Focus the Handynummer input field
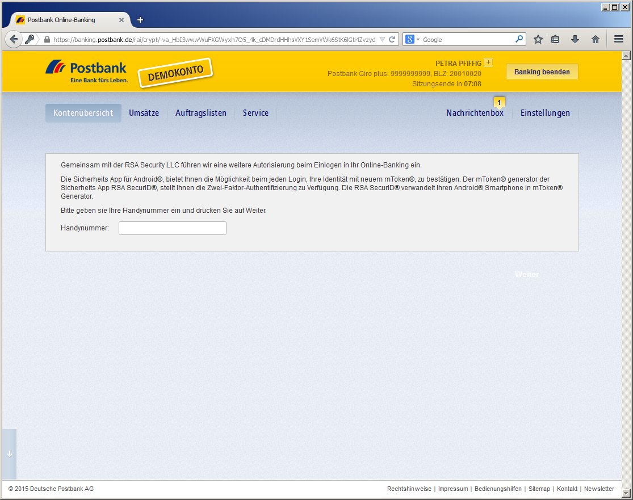 click(x=173, y=228)
